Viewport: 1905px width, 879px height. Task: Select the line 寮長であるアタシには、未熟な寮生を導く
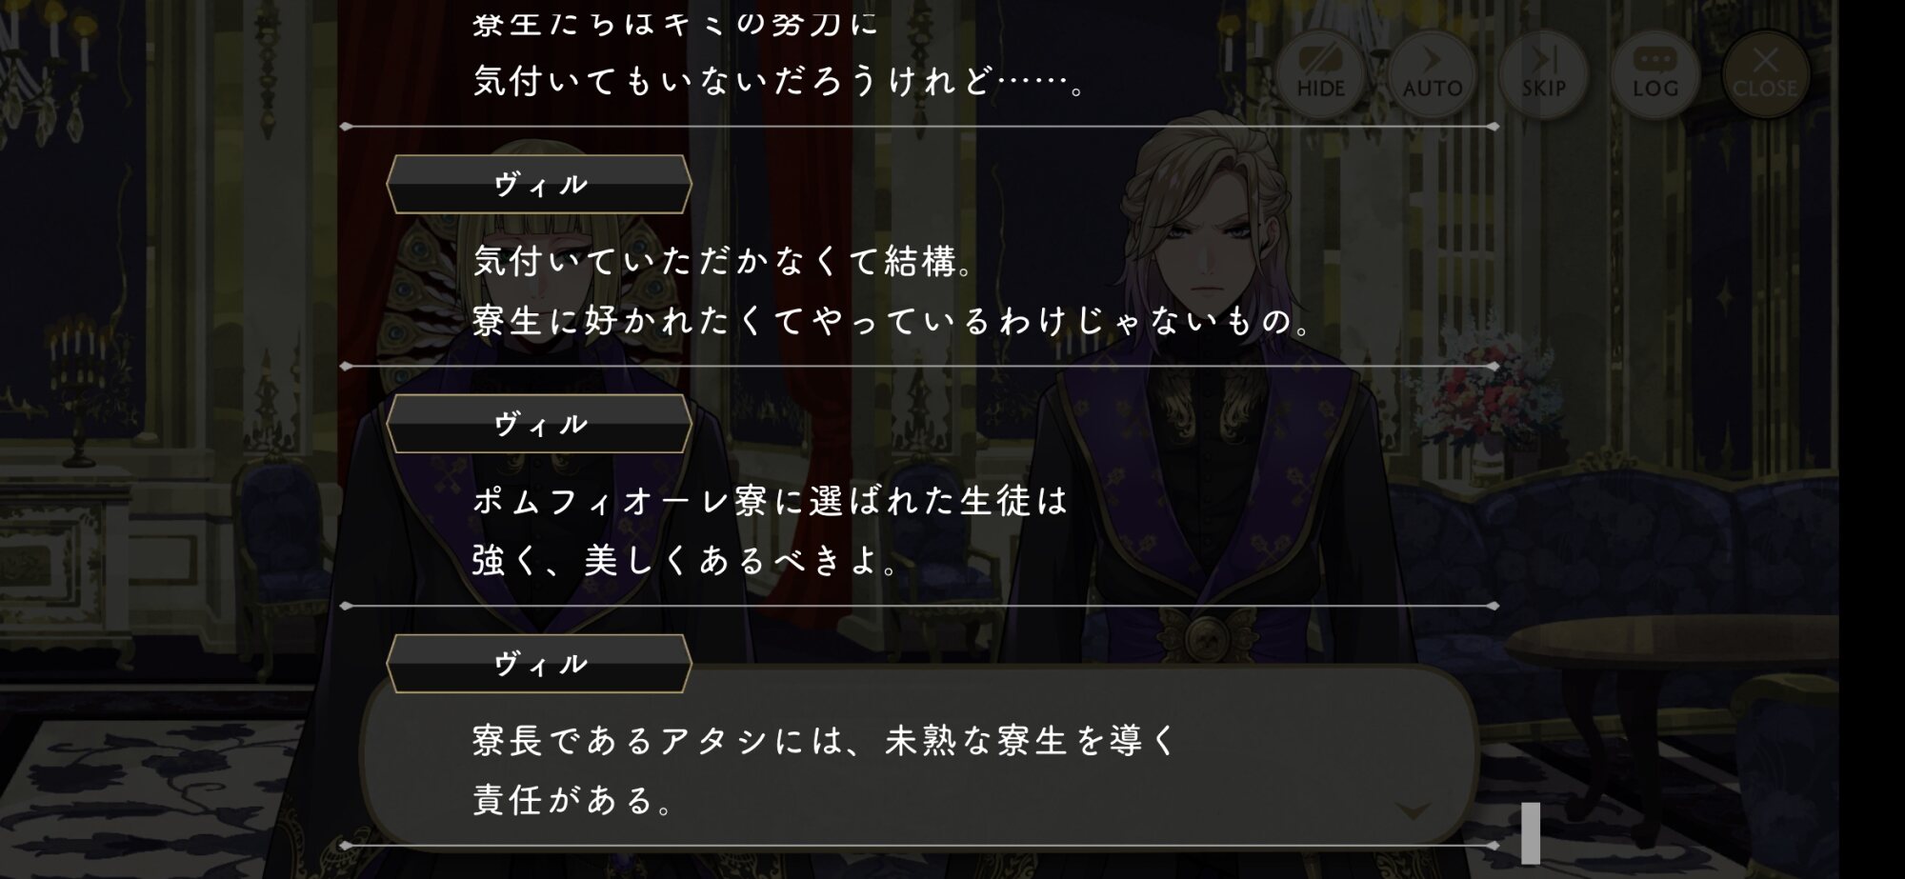point(826,740)
